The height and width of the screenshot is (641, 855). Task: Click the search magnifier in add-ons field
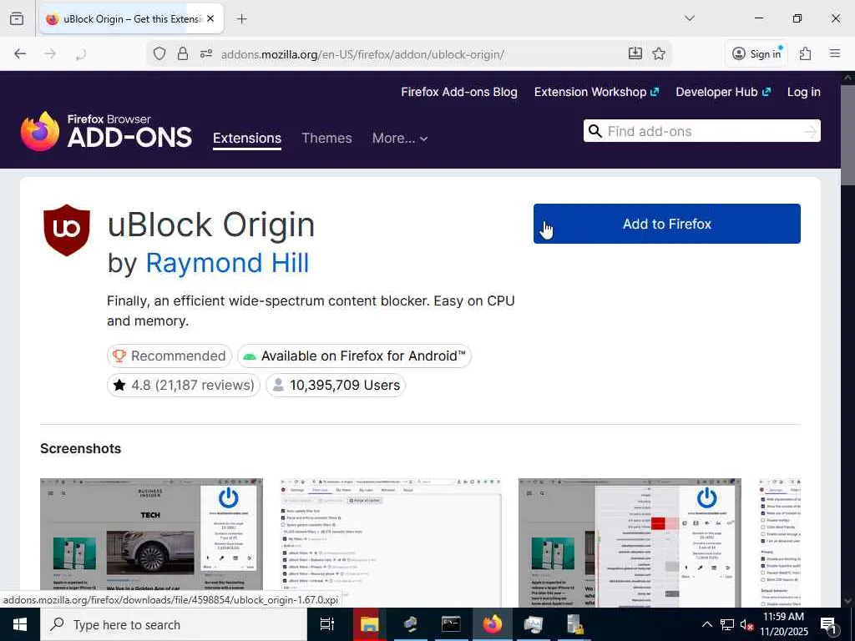594,131
